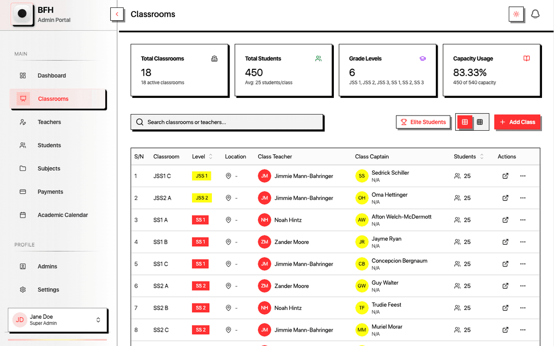Viewport: 554px width, 346px height.
Task: Open the Jane Doe account switcher
Action: click(57, 319)
